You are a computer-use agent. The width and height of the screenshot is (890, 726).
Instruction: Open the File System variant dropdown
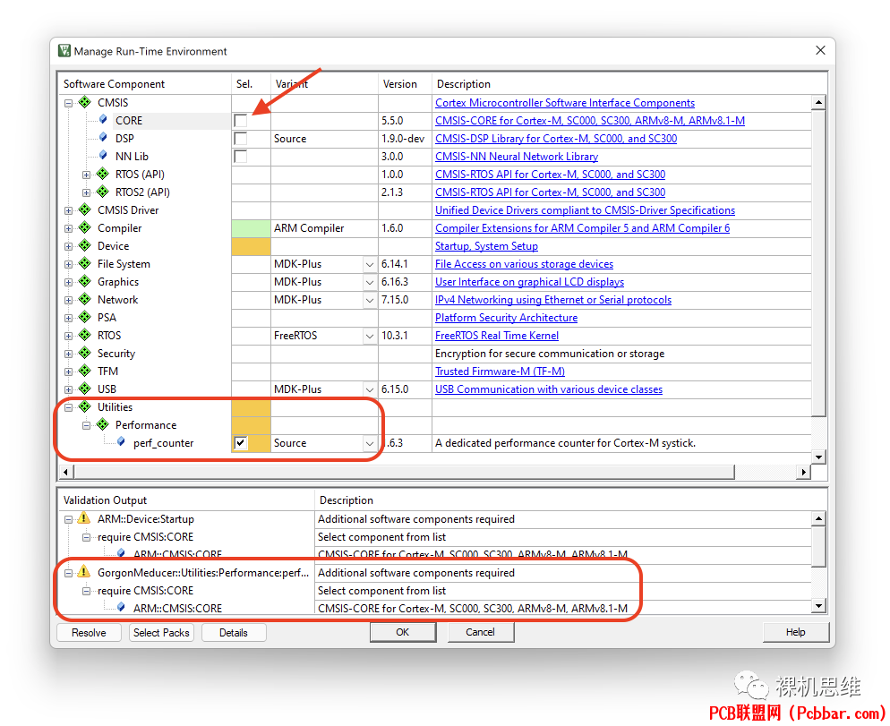pyautogui.click(x=370, y=264)
